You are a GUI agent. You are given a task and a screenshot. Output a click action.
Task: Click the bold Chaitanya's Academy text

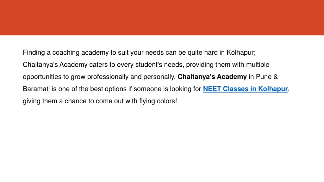pos(212,77)
